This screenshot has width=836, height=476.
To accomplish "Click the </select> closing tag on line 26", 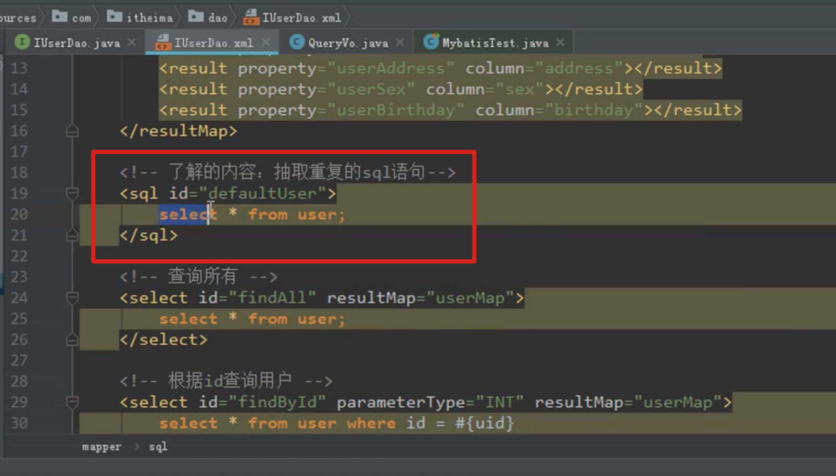I will point(163,339).
